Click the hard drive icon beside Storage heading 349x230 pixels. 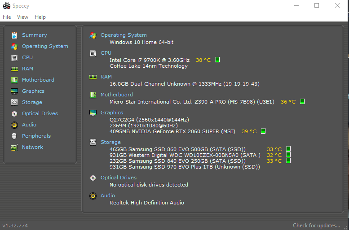coord(93,142)
